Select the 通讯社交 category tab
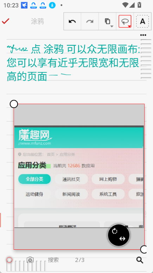The width and height of the screenshot is (153, 273). tap(71, 179)
